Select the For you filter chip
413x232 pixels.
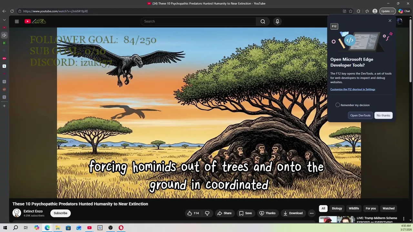point(371,208)
